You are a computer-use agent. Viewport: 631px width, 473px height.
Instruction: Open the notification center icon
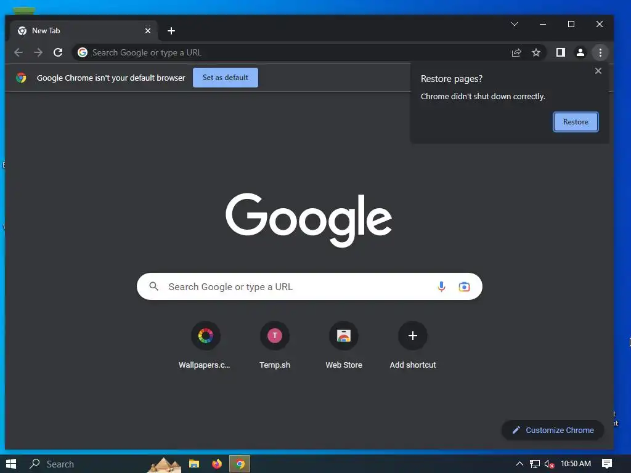point(607,464)
